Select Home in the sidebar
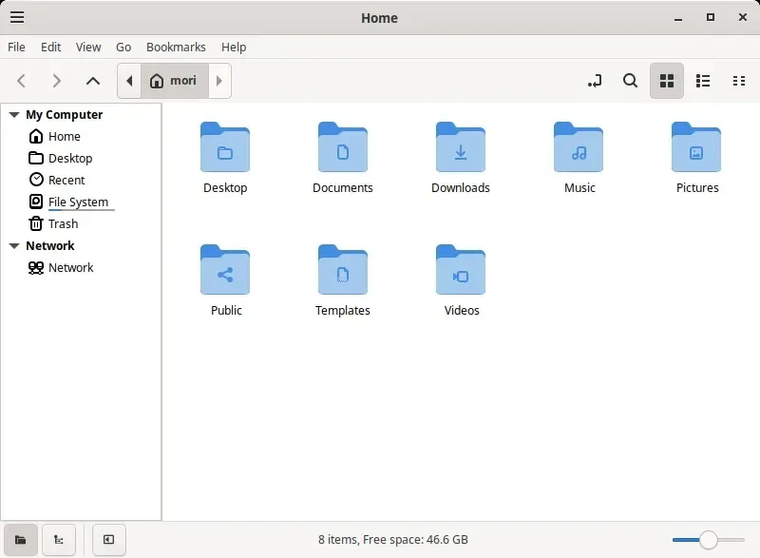760x558 pixels. tap(64, 136)
